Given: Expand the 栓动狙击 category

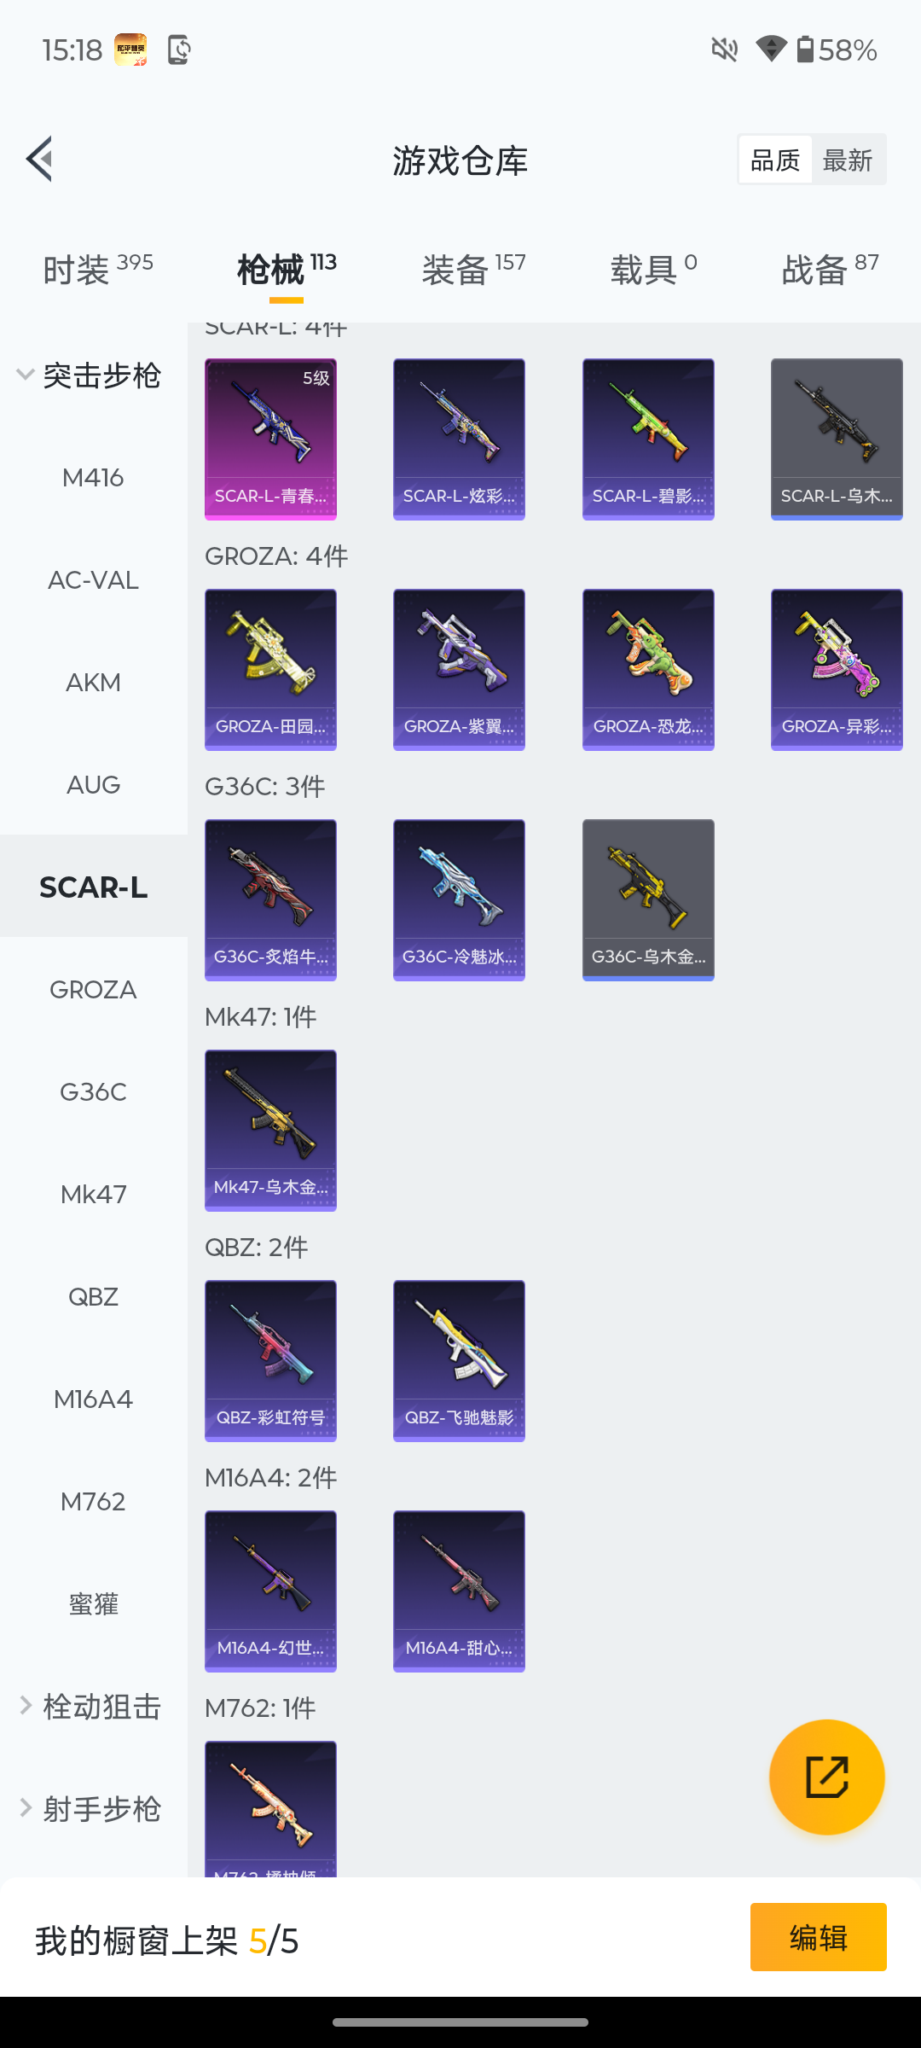Looking at the screenshot, I should click(90, 1706).
